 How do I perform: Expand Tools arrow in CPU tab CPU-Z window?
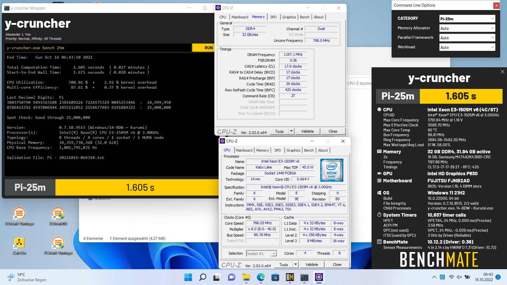coord(295,264)
